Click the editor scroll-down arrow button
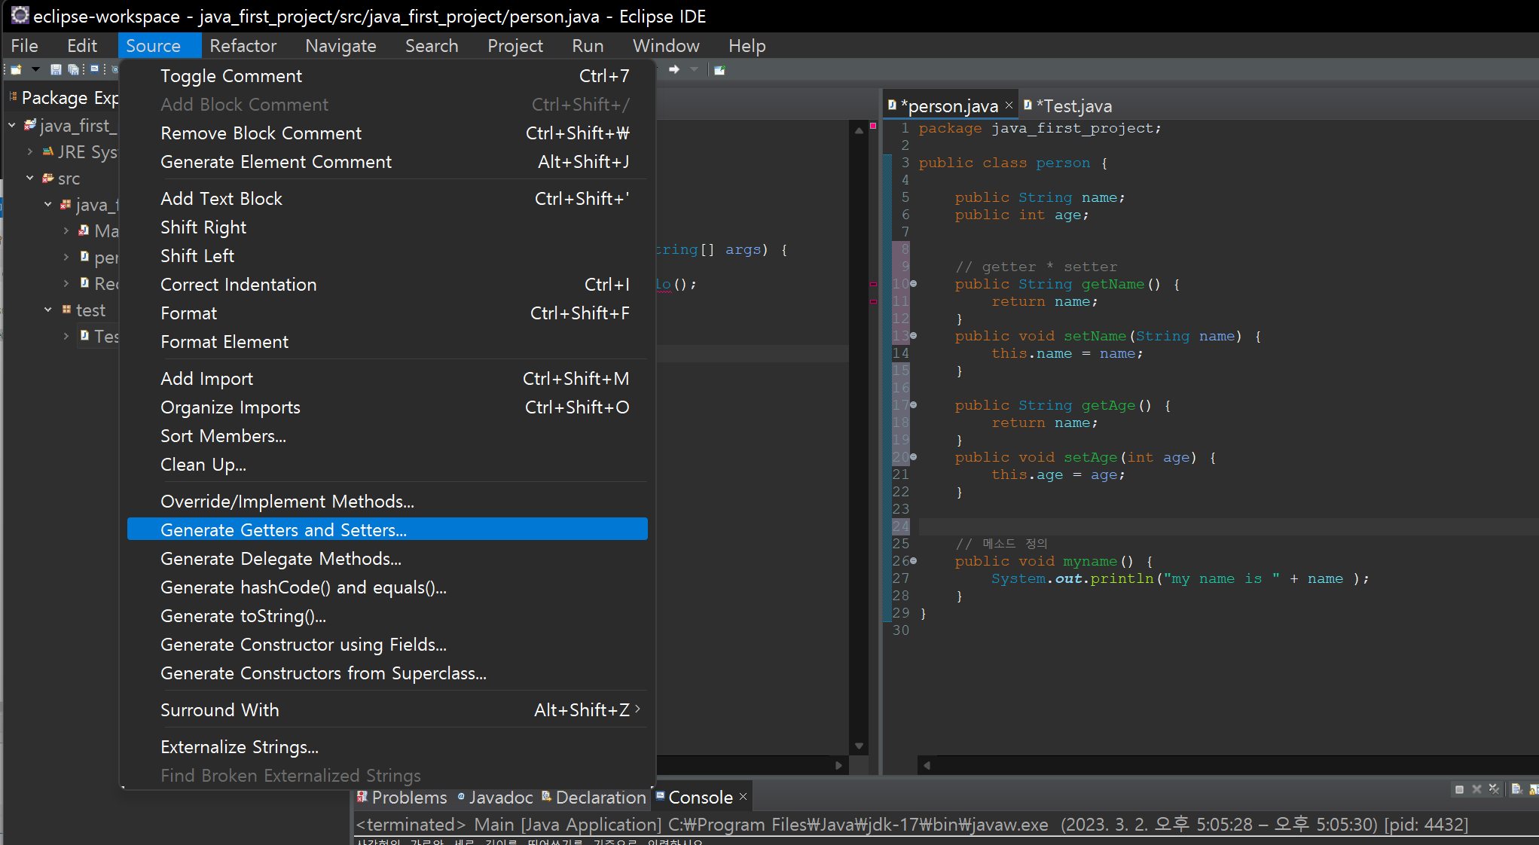 point(859,746)
